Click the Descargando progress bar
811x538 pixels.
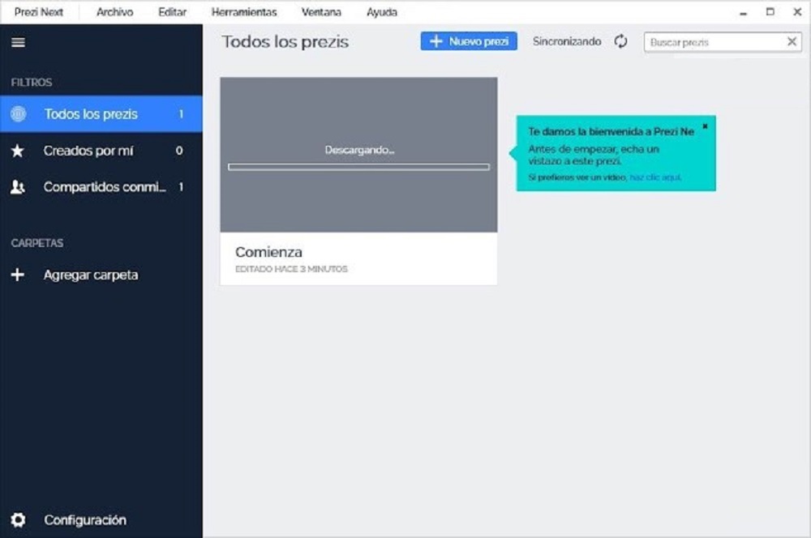358,167
